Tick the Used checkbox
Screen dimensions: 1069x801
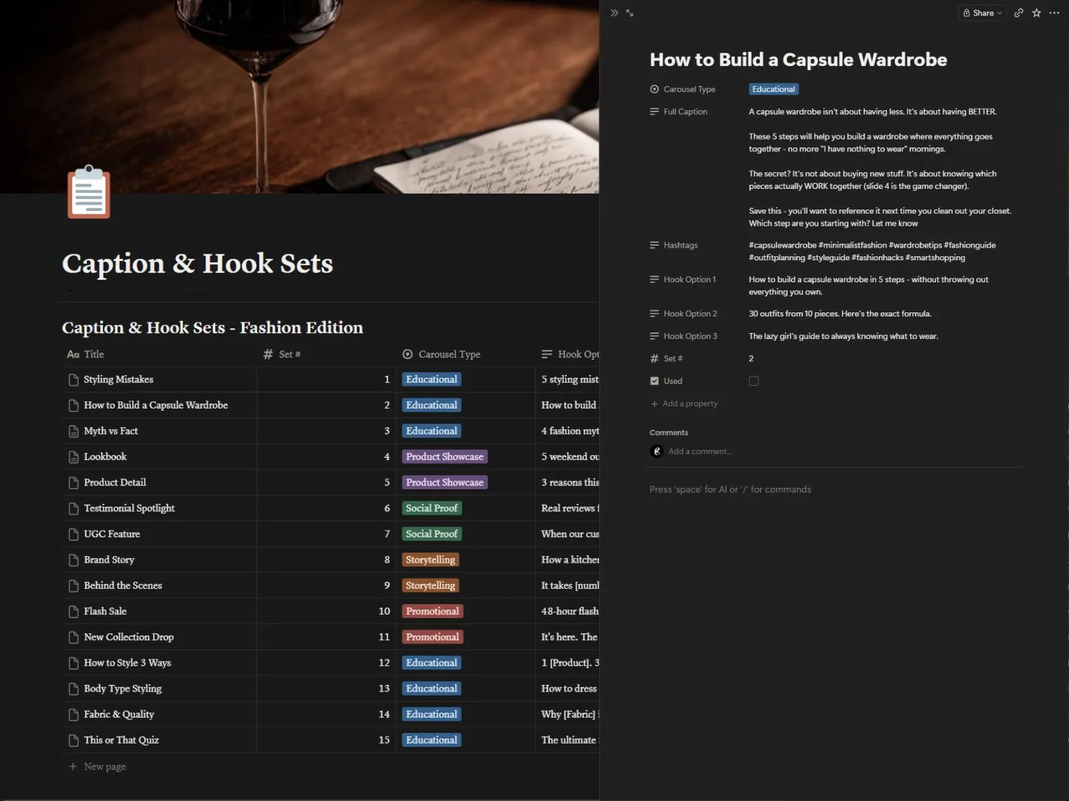click(754, 381)
